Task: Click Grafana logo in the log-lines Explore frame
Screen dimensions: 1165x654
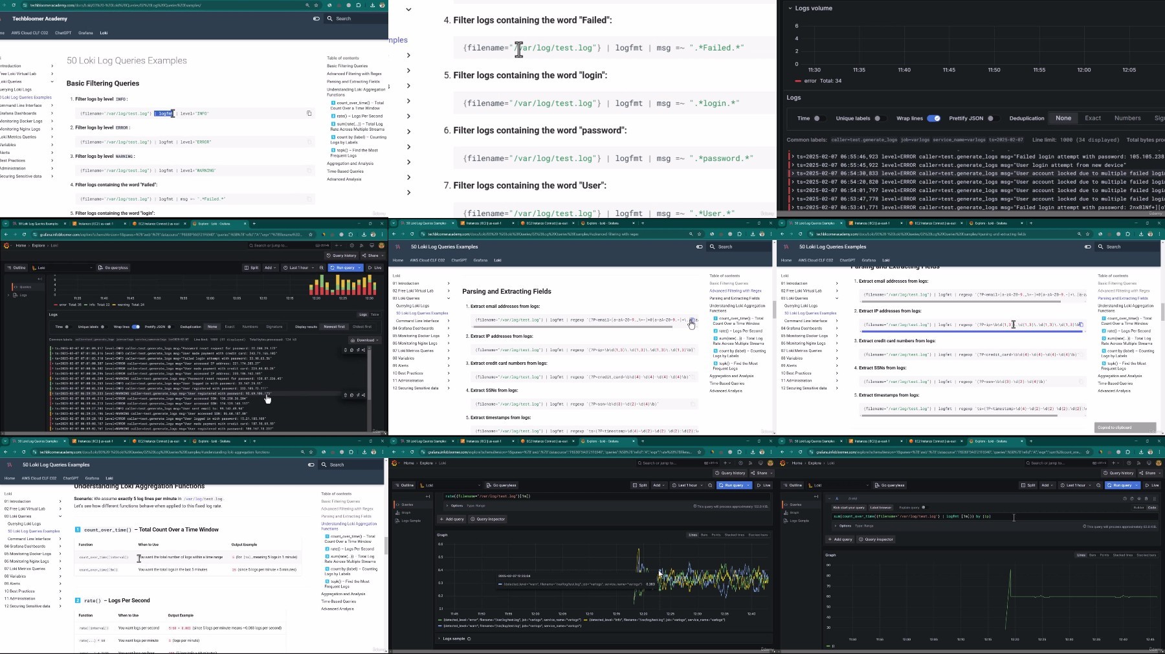Action: (x=7, y=246)
